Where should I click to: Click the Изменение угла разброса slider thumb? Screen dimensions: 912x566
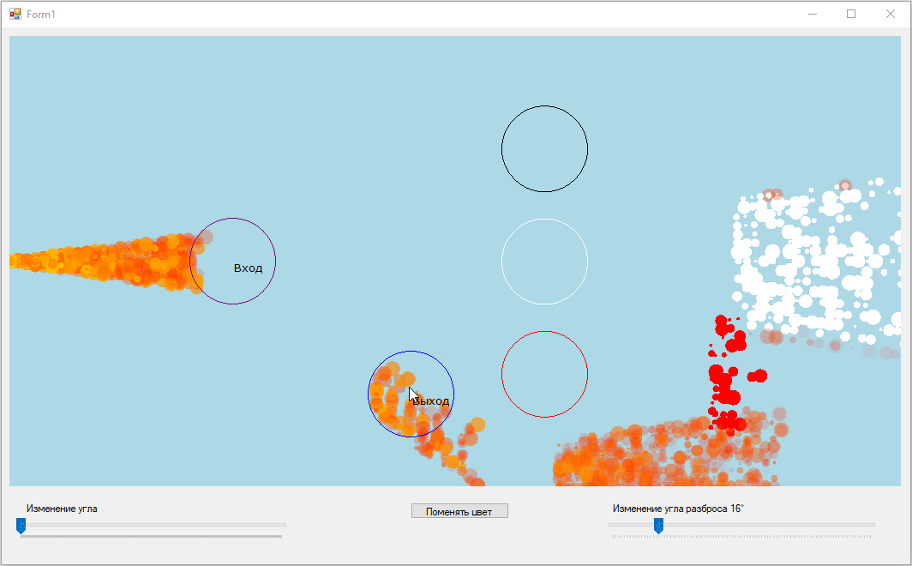[658, 526]
